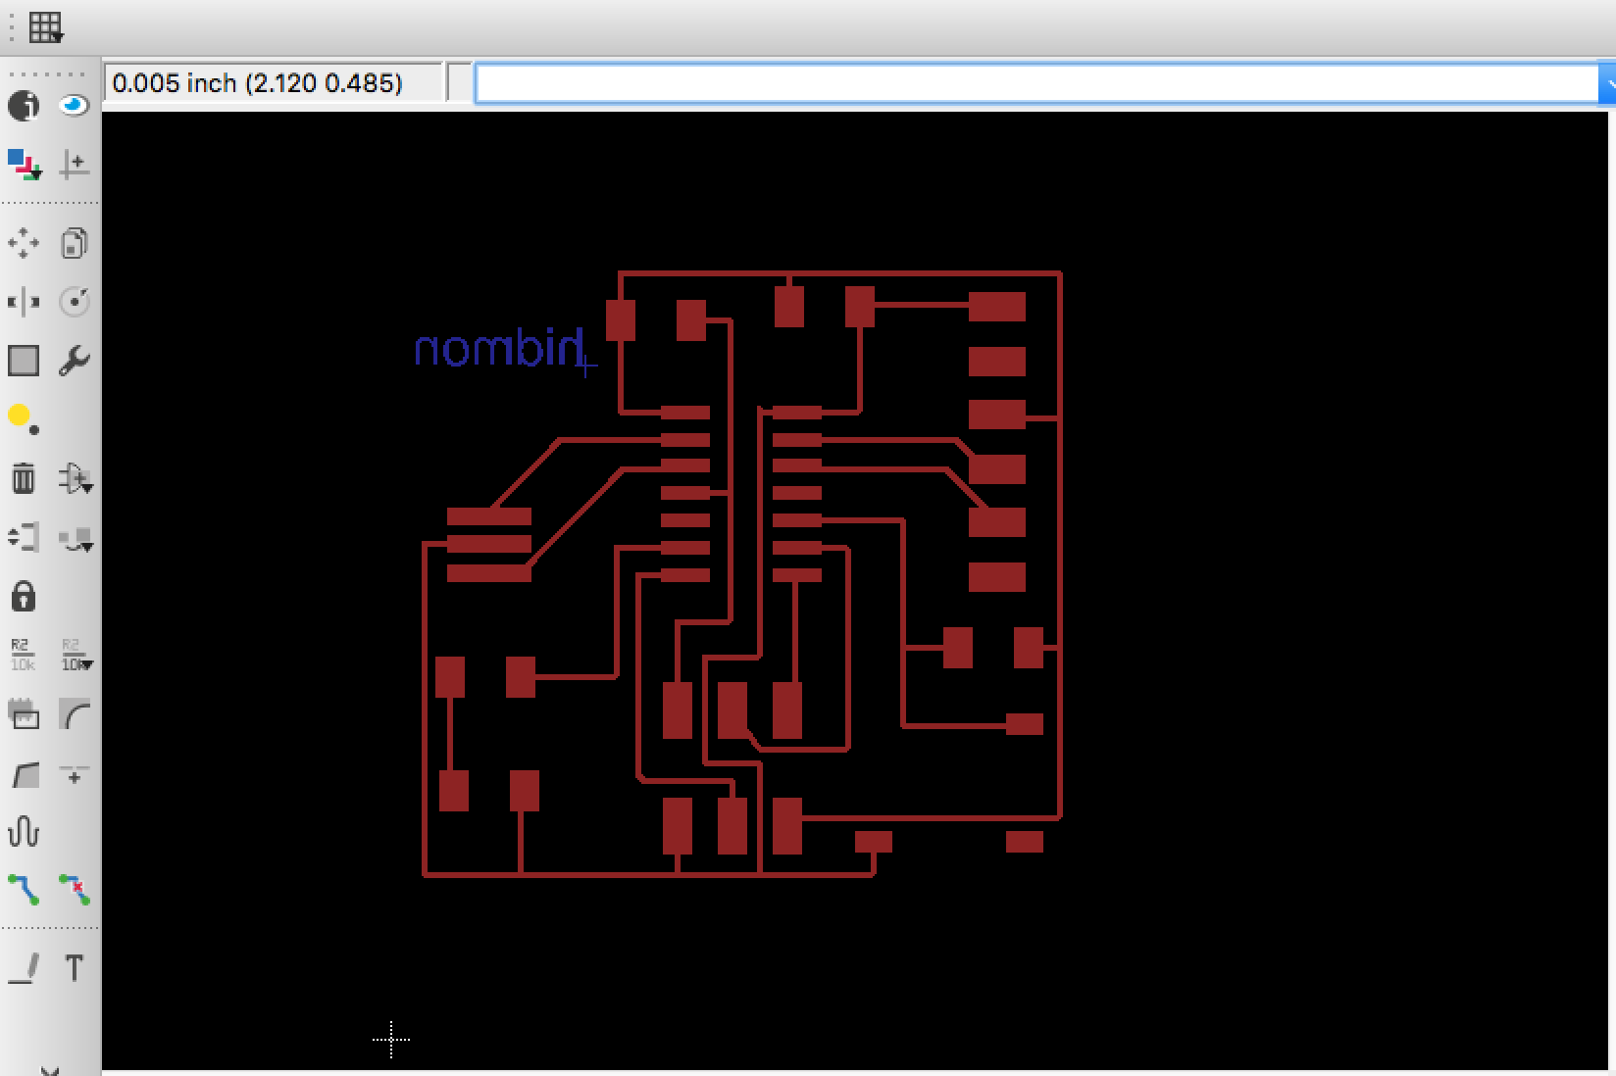The height and width of the screenshot is (1076, 1616).
Task: Select the Text tool
Action: (75, 968)
